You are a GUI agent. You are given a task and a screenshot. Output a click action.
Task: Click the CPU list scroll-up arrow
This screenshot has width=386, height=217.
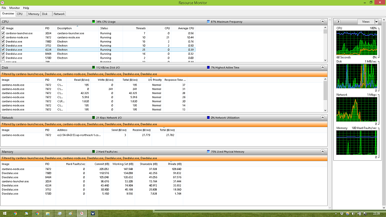coord(325,28)
